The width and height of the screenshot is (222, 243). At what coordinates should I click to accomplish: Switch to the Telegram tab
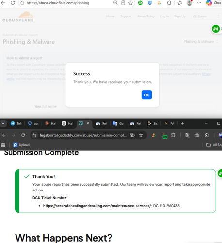coord(16,123)
